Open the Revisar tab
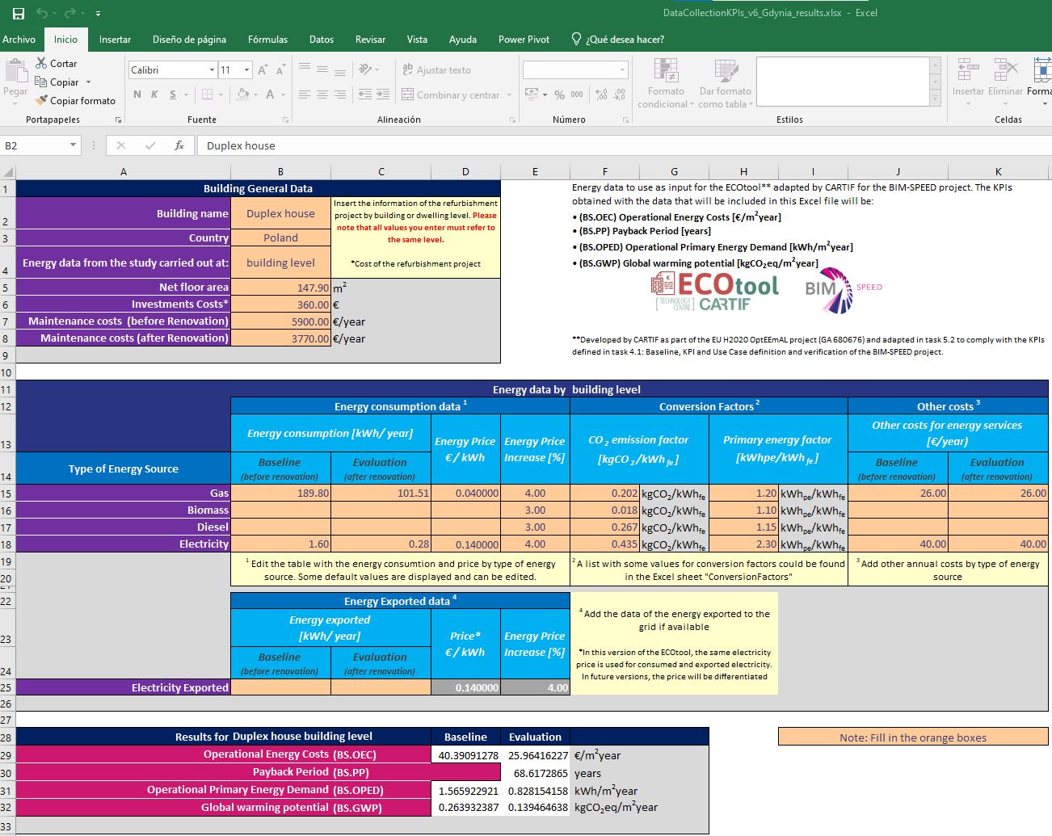Image resolution: width=1052 pixels, height=836 pixels. 370,40
